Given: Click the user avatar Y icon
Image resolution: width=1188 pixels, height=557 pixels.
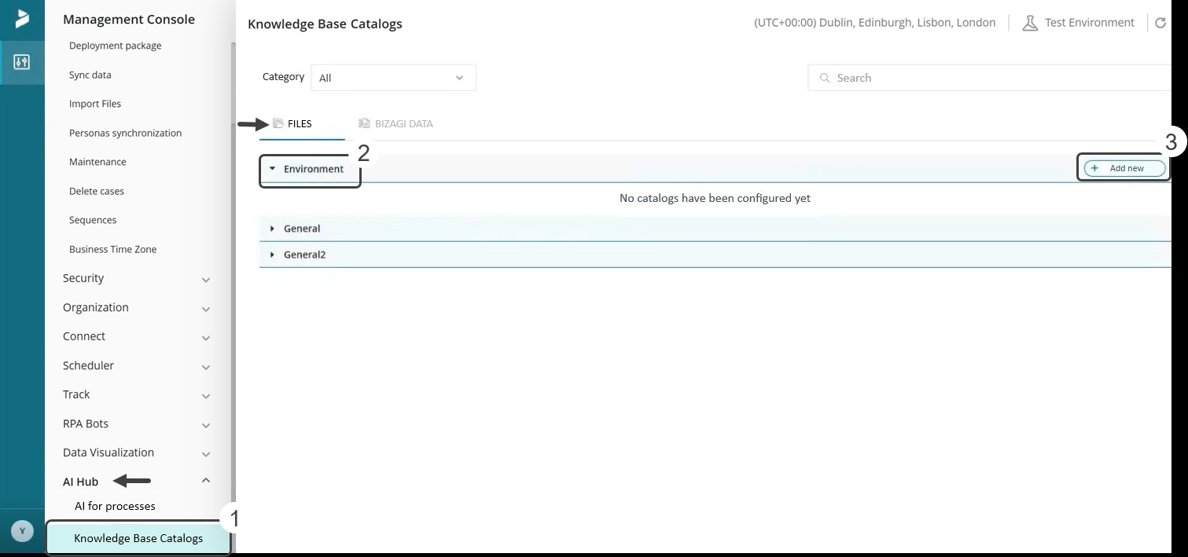Looking at the screenshot, I should pos(23,532).
